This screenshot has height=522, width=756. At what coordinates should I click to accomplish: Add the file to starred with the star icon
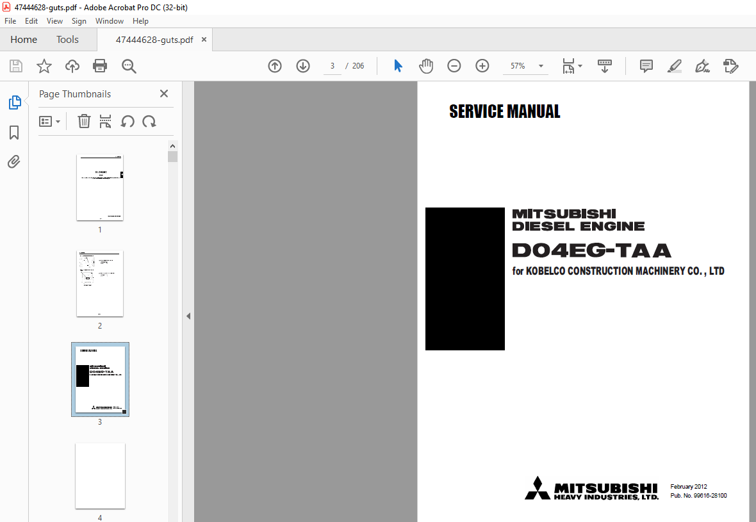[x=44, y=66]
